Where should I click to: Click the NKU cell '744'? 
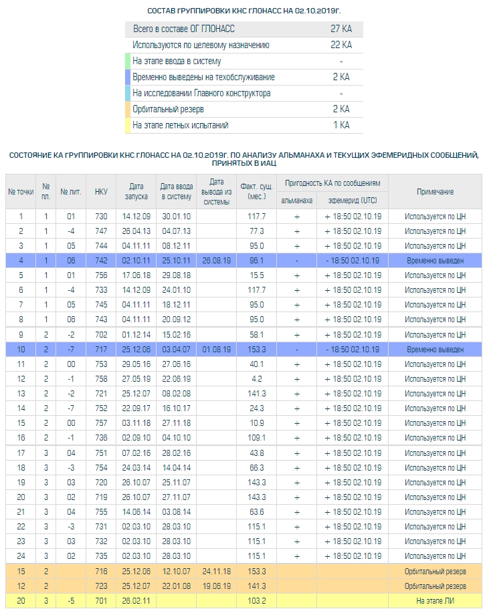(x=101, y=246)
